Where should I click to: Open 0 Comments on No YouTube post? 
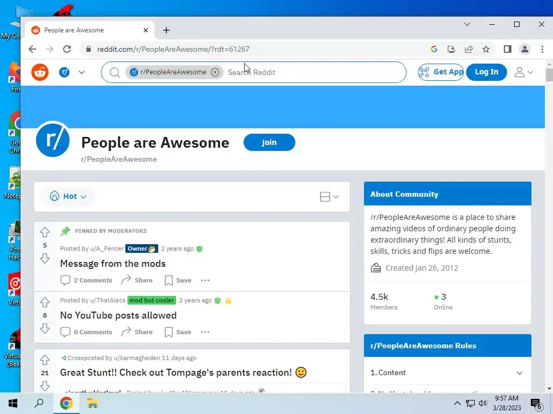(x=86, y=332)
